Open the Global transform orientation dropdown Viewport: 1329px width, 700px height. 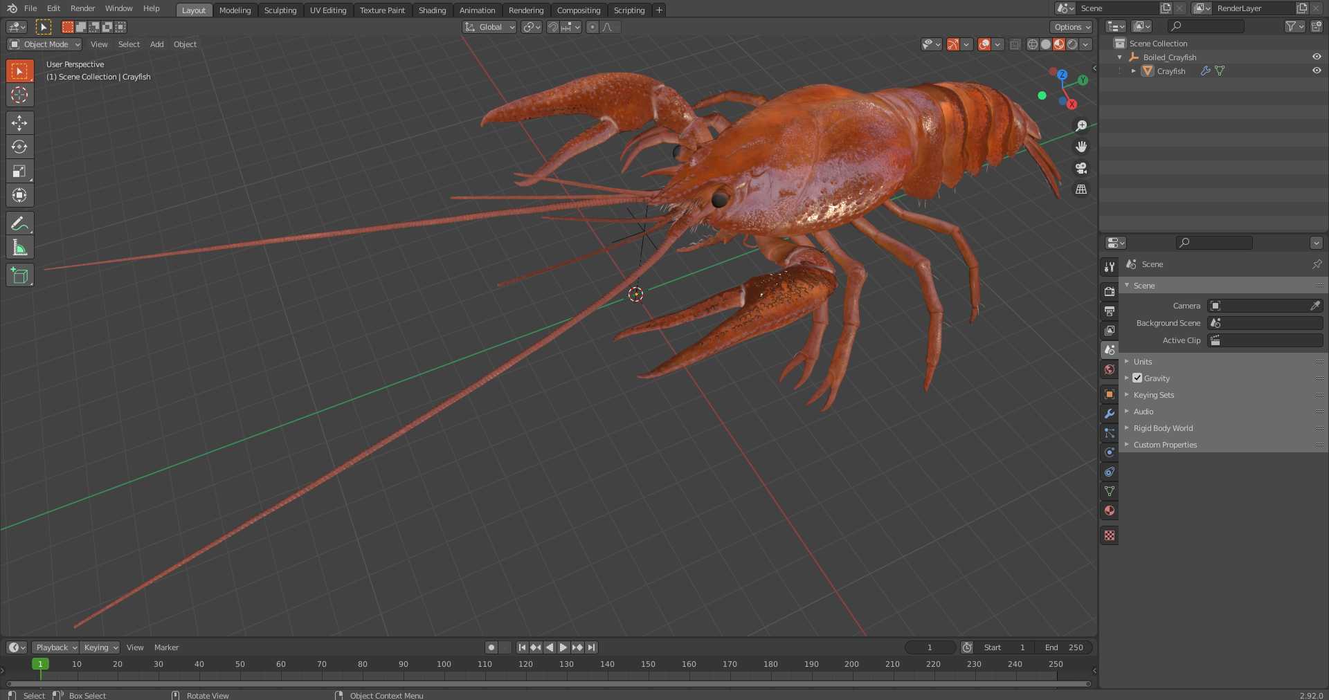(489, 27)
